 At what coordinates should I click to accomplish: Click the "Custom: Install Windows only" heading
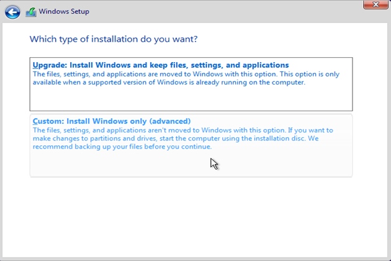click(x=112, y=121)
